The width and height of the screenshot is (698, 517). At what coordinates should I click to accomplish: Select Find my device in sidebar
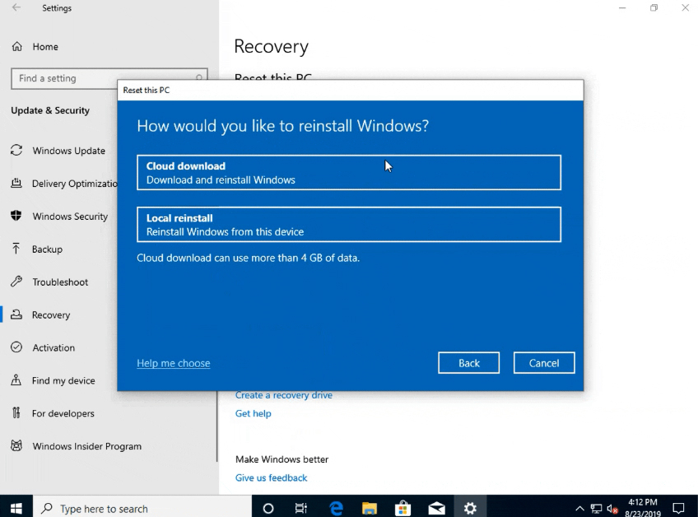[x=63, y=380]
